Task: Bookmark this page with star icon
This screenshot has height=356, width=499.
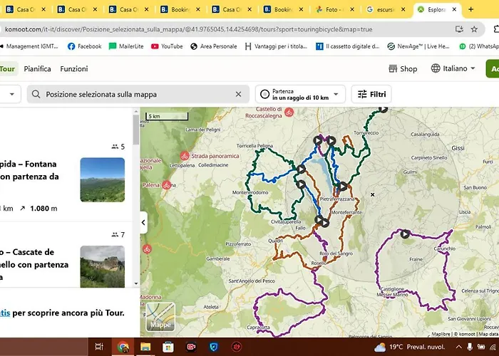Action: (474, 29)
